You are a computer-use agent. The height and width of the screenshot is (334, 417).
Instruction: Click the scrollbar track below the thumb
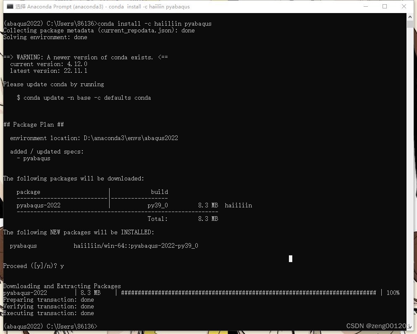point(410,168)
